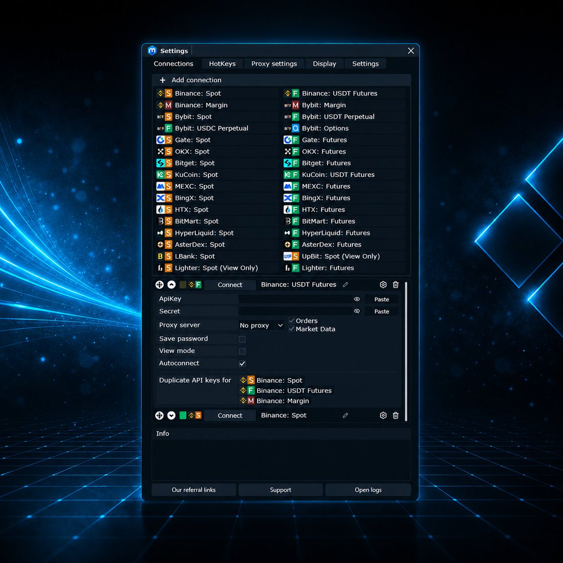Choose Bitget: Futures entry
This screenshot has width=563, height=563.
click(344, 163)
